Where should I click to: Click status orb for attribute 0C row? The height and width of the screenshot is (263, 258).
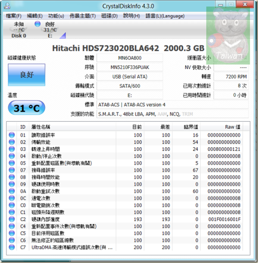12,198
